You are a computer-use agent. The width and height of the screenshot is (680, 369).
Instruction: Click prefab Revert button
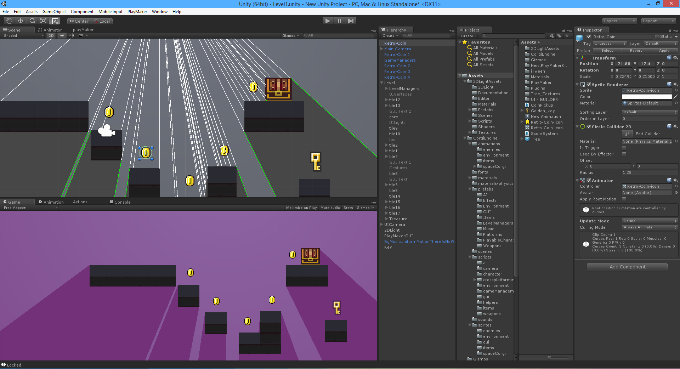click(636, 51)
